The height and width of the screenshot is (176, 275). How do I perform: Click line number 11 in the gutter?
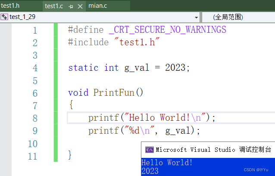coord(33,156)
